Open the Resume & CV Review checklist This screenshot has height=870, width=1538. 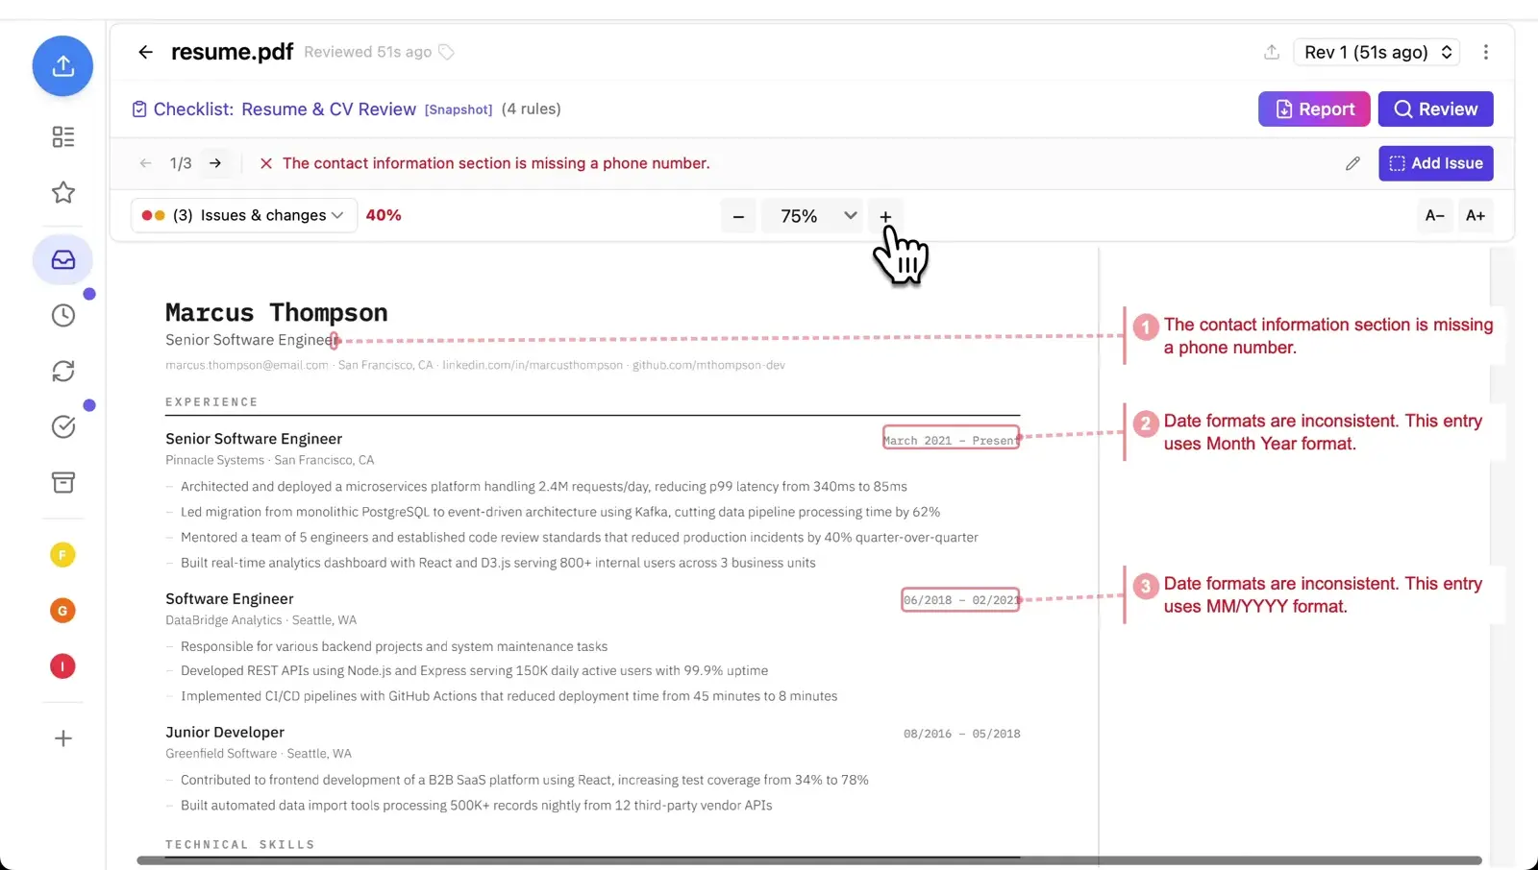(x=328, y=109)
